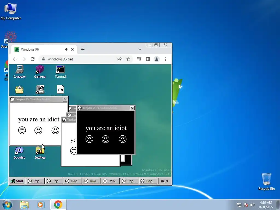Open the Windows 7 Start orb

coord(7,205)
